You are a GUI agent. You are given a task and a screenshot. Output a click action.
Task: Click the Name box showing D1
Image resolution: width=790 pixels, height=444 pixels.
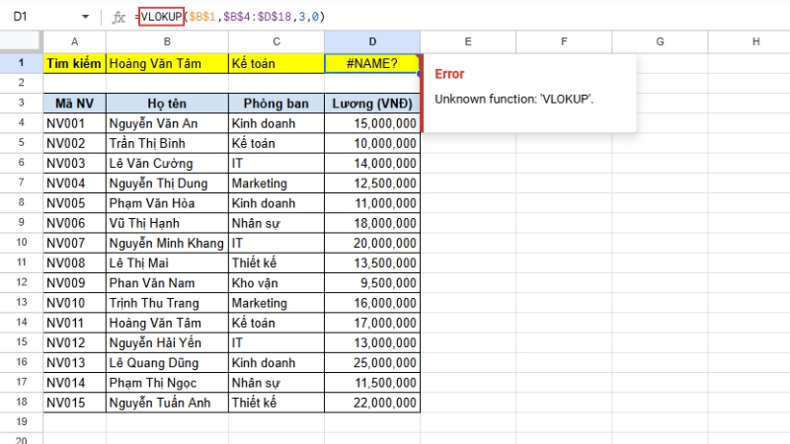(x=39, y=17)
